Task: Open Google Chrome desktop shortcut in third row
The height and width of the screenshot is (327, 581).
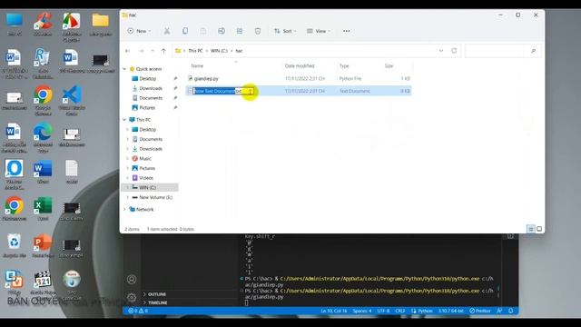Action: (43, 100)
